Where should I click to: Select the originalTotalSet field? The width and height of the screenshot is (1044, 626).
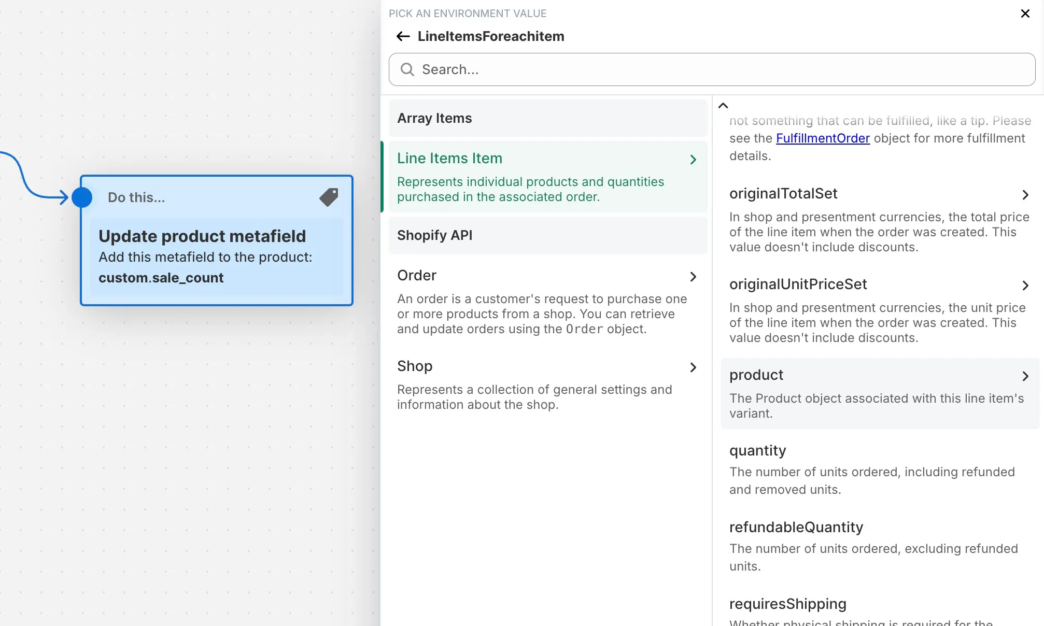[x=880, y=220]
